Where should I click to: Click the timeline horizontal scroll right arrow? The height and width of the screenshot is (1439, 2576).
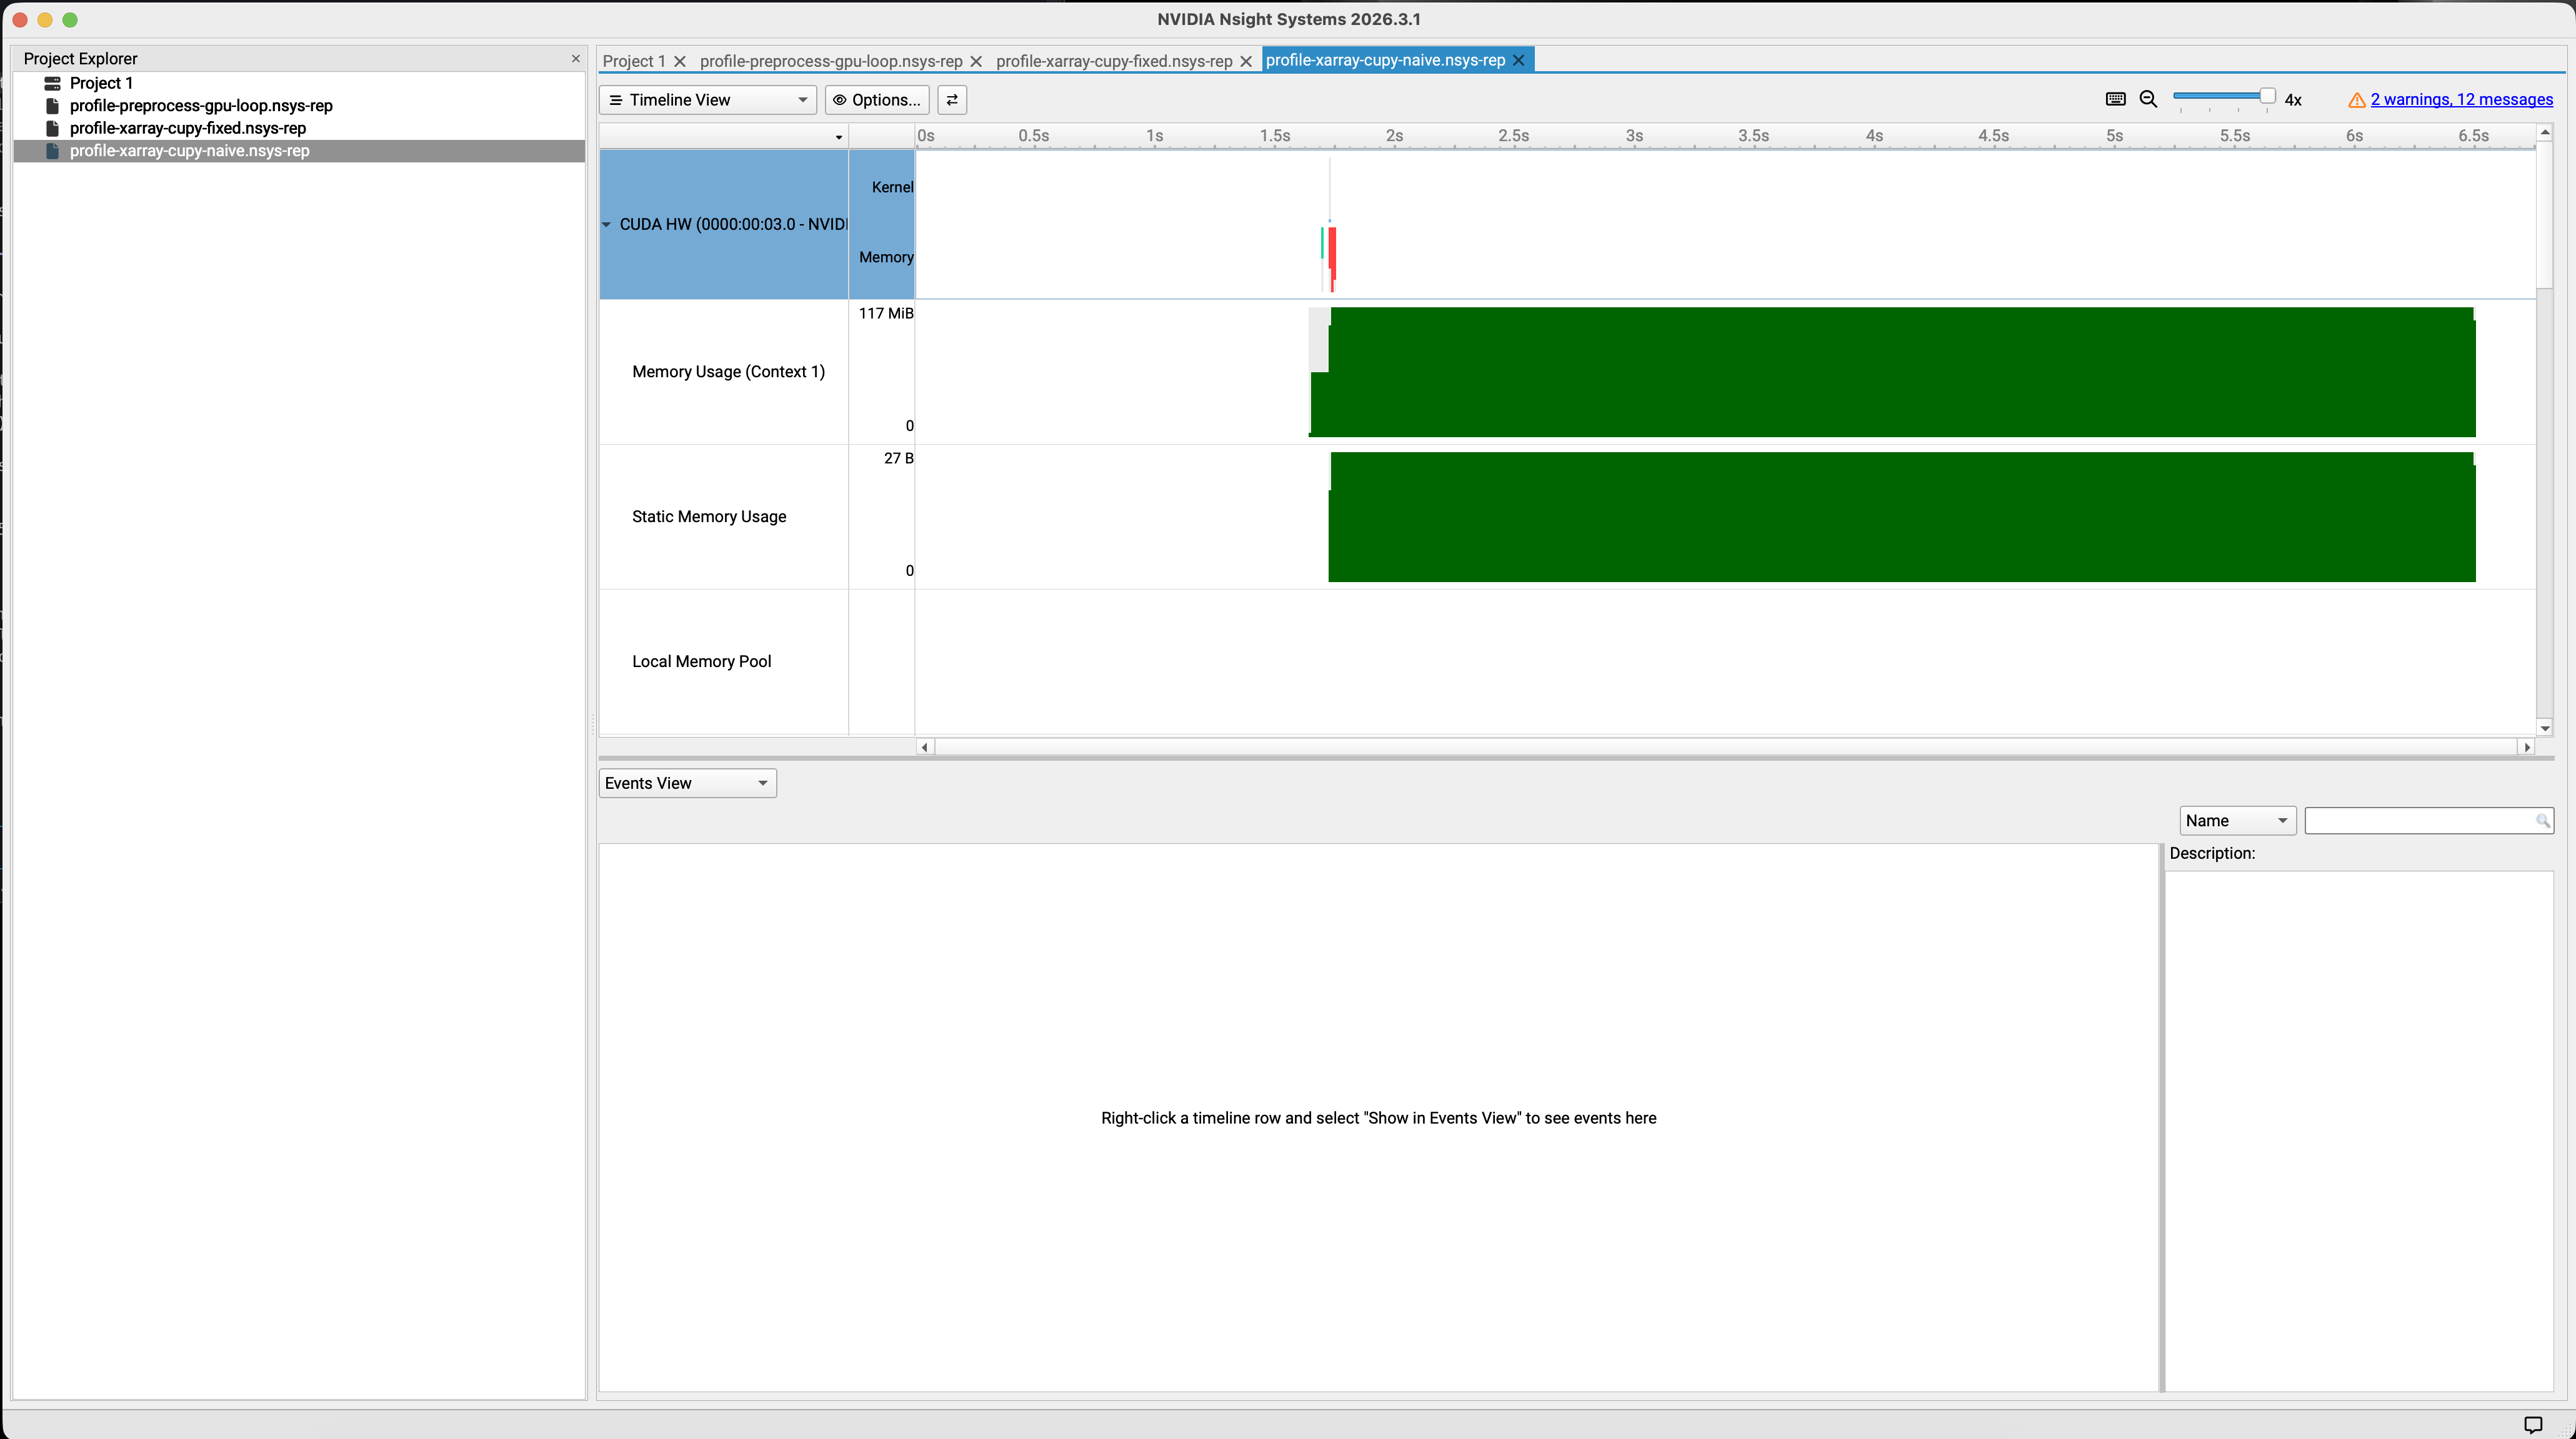2527,748
